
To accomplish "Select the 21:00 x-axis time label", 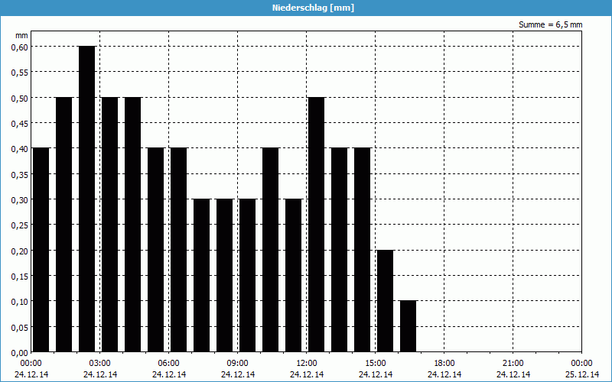I will point(513,363).
